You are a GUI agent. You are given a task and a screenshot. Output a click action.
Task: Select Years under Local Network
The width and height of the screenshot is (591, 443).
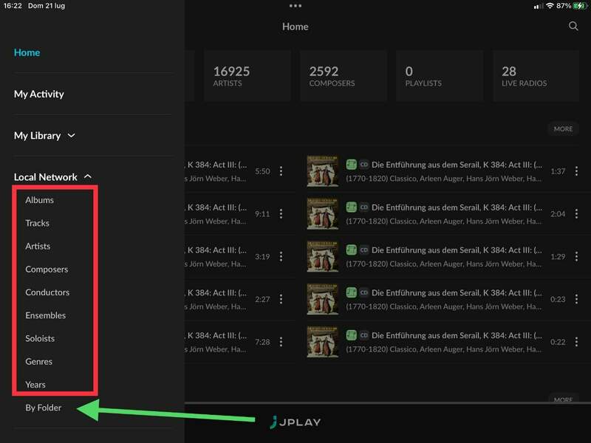click(x=35, y=385)
